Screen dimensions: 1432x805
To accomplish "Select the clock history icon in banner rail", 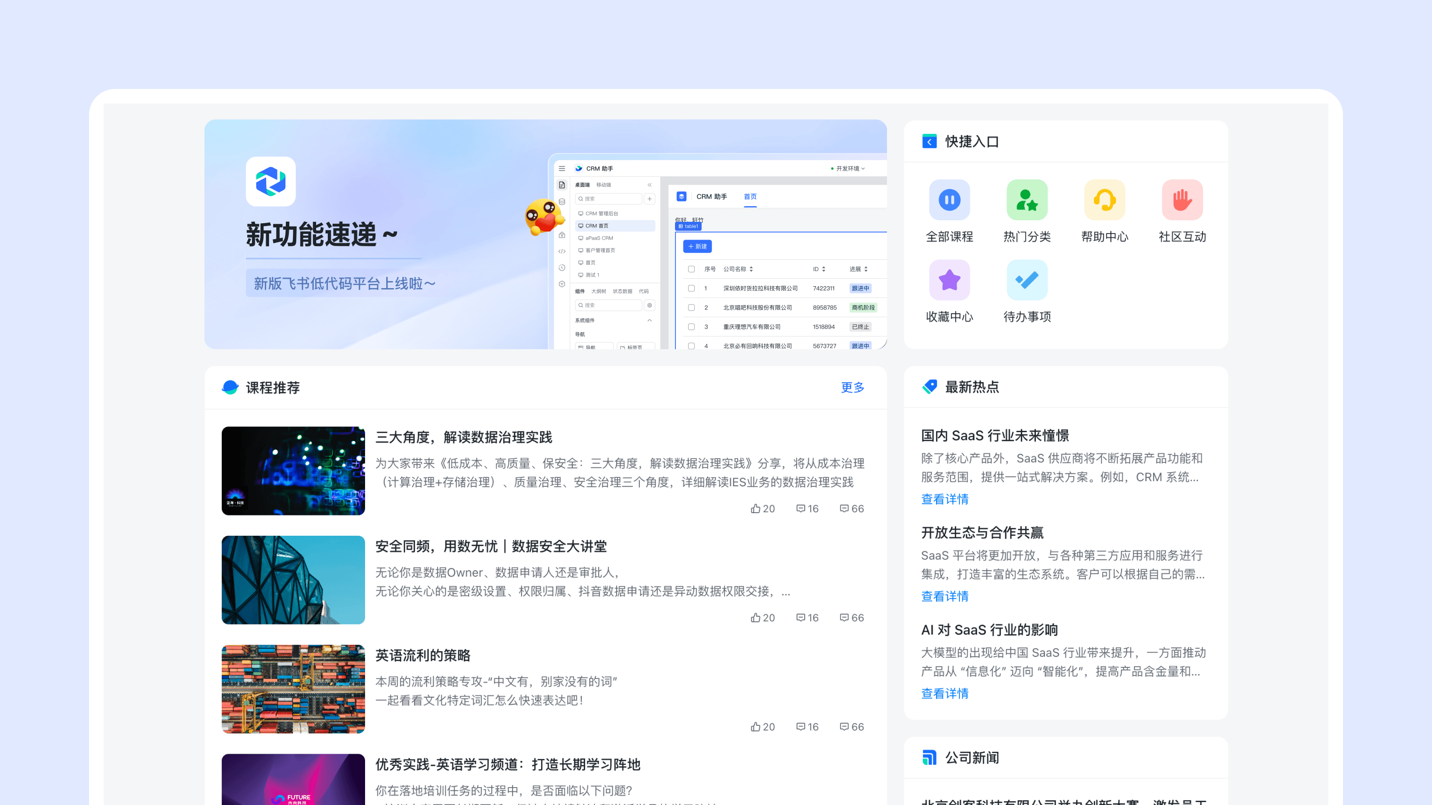I will (562, 267).
